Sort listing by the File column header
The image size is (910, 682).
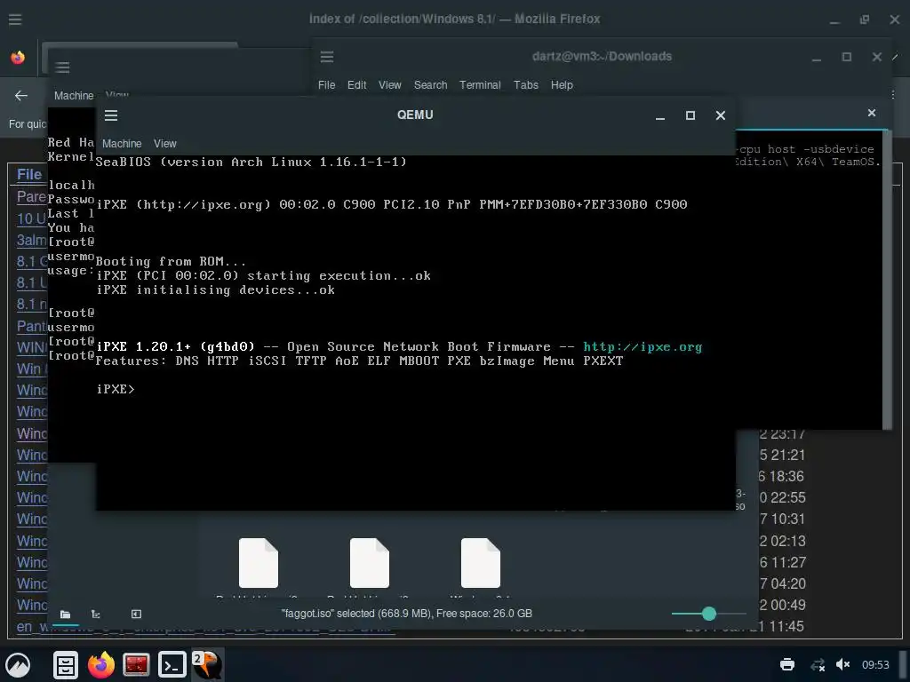[29, 174]
